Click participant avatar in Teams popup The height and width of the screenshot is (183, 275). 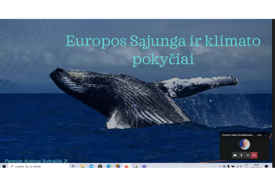point(245,144)
